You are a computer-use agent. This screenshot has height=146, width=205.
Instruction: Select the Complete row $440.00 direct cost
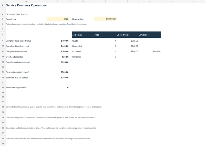[149, 52]
